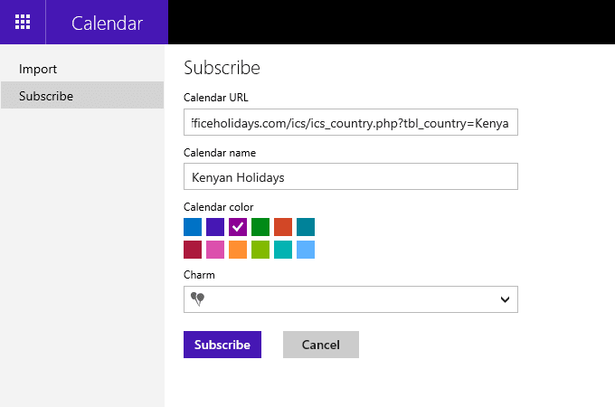Click the balloons charm icon
Viewport: 615px width, 407px height.
(197, 298)
